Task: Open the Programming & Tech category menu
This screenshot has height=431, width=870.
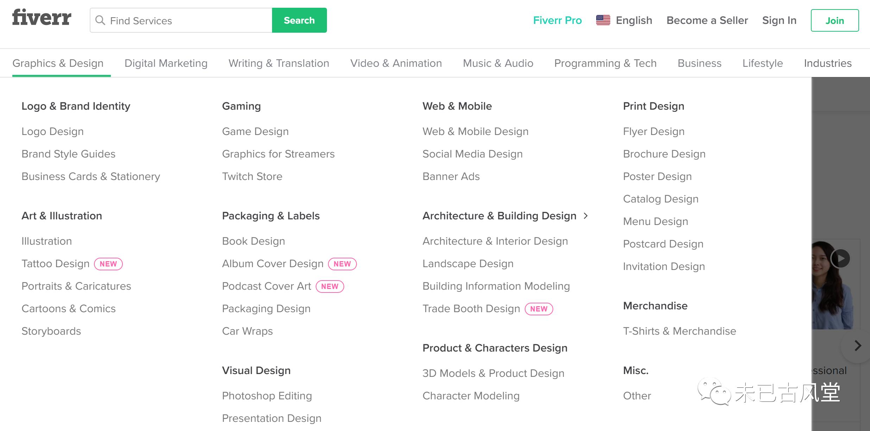Action: pos(605,63)
